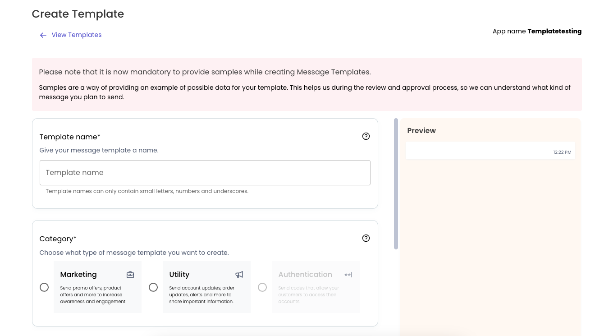Open help icon for Category section
Viewport: 609px width, 336px height.
[366, 238]
